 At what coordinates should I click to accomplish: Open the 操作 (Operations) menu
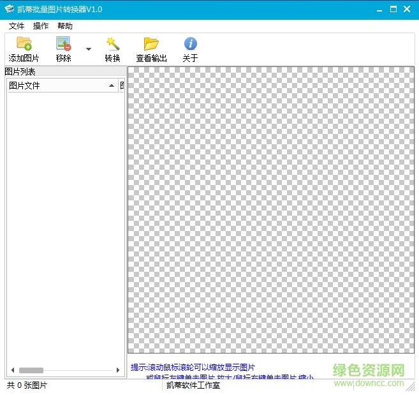click(x=41, y=26)
